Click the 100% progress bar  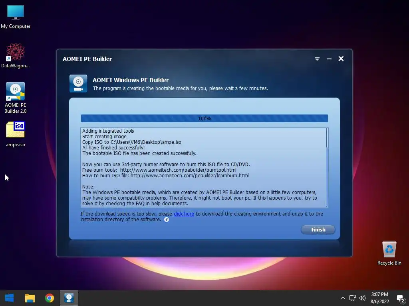pyautogui.click(x=204, y=118)
